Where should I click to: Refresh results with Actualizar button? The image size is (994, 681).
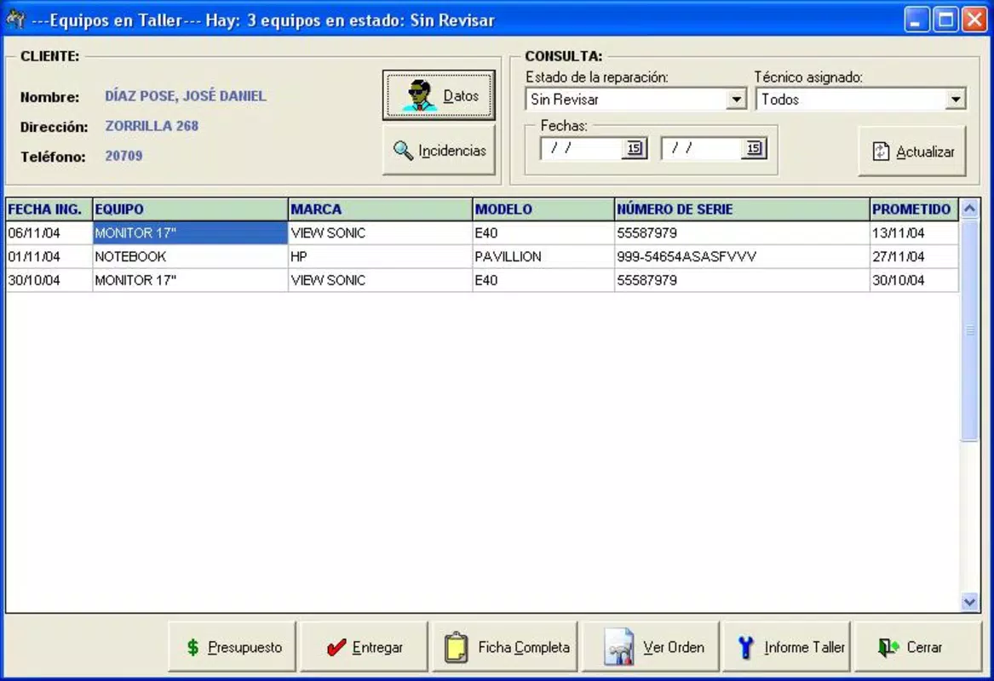click(x=912, y=152)
